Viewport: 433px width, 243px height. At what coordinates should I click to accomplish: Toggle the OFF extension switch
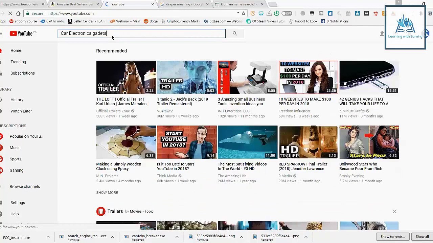287,13
